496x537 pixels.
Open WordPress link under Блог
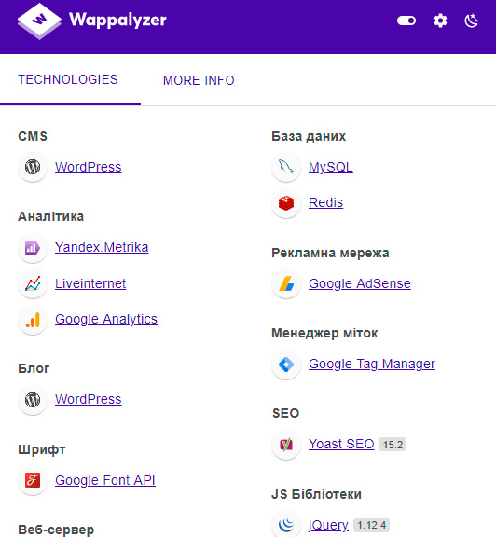point(89,399)
